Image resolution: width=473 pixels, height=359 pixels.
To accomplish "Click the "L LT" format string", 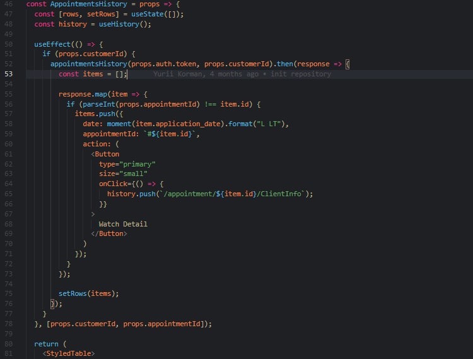I will tap(269, 124).
